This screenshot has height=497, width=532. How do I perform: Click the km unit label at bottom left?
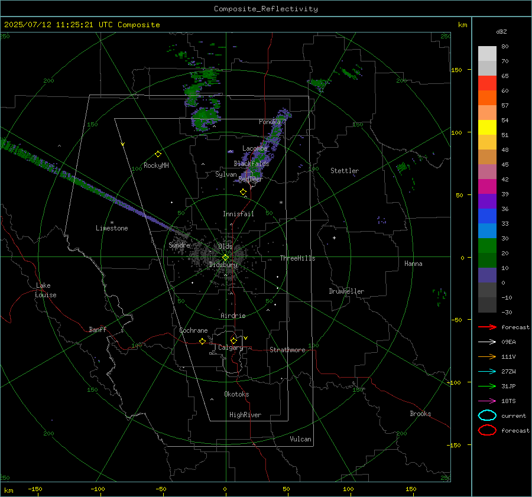(x=9, y=490)
